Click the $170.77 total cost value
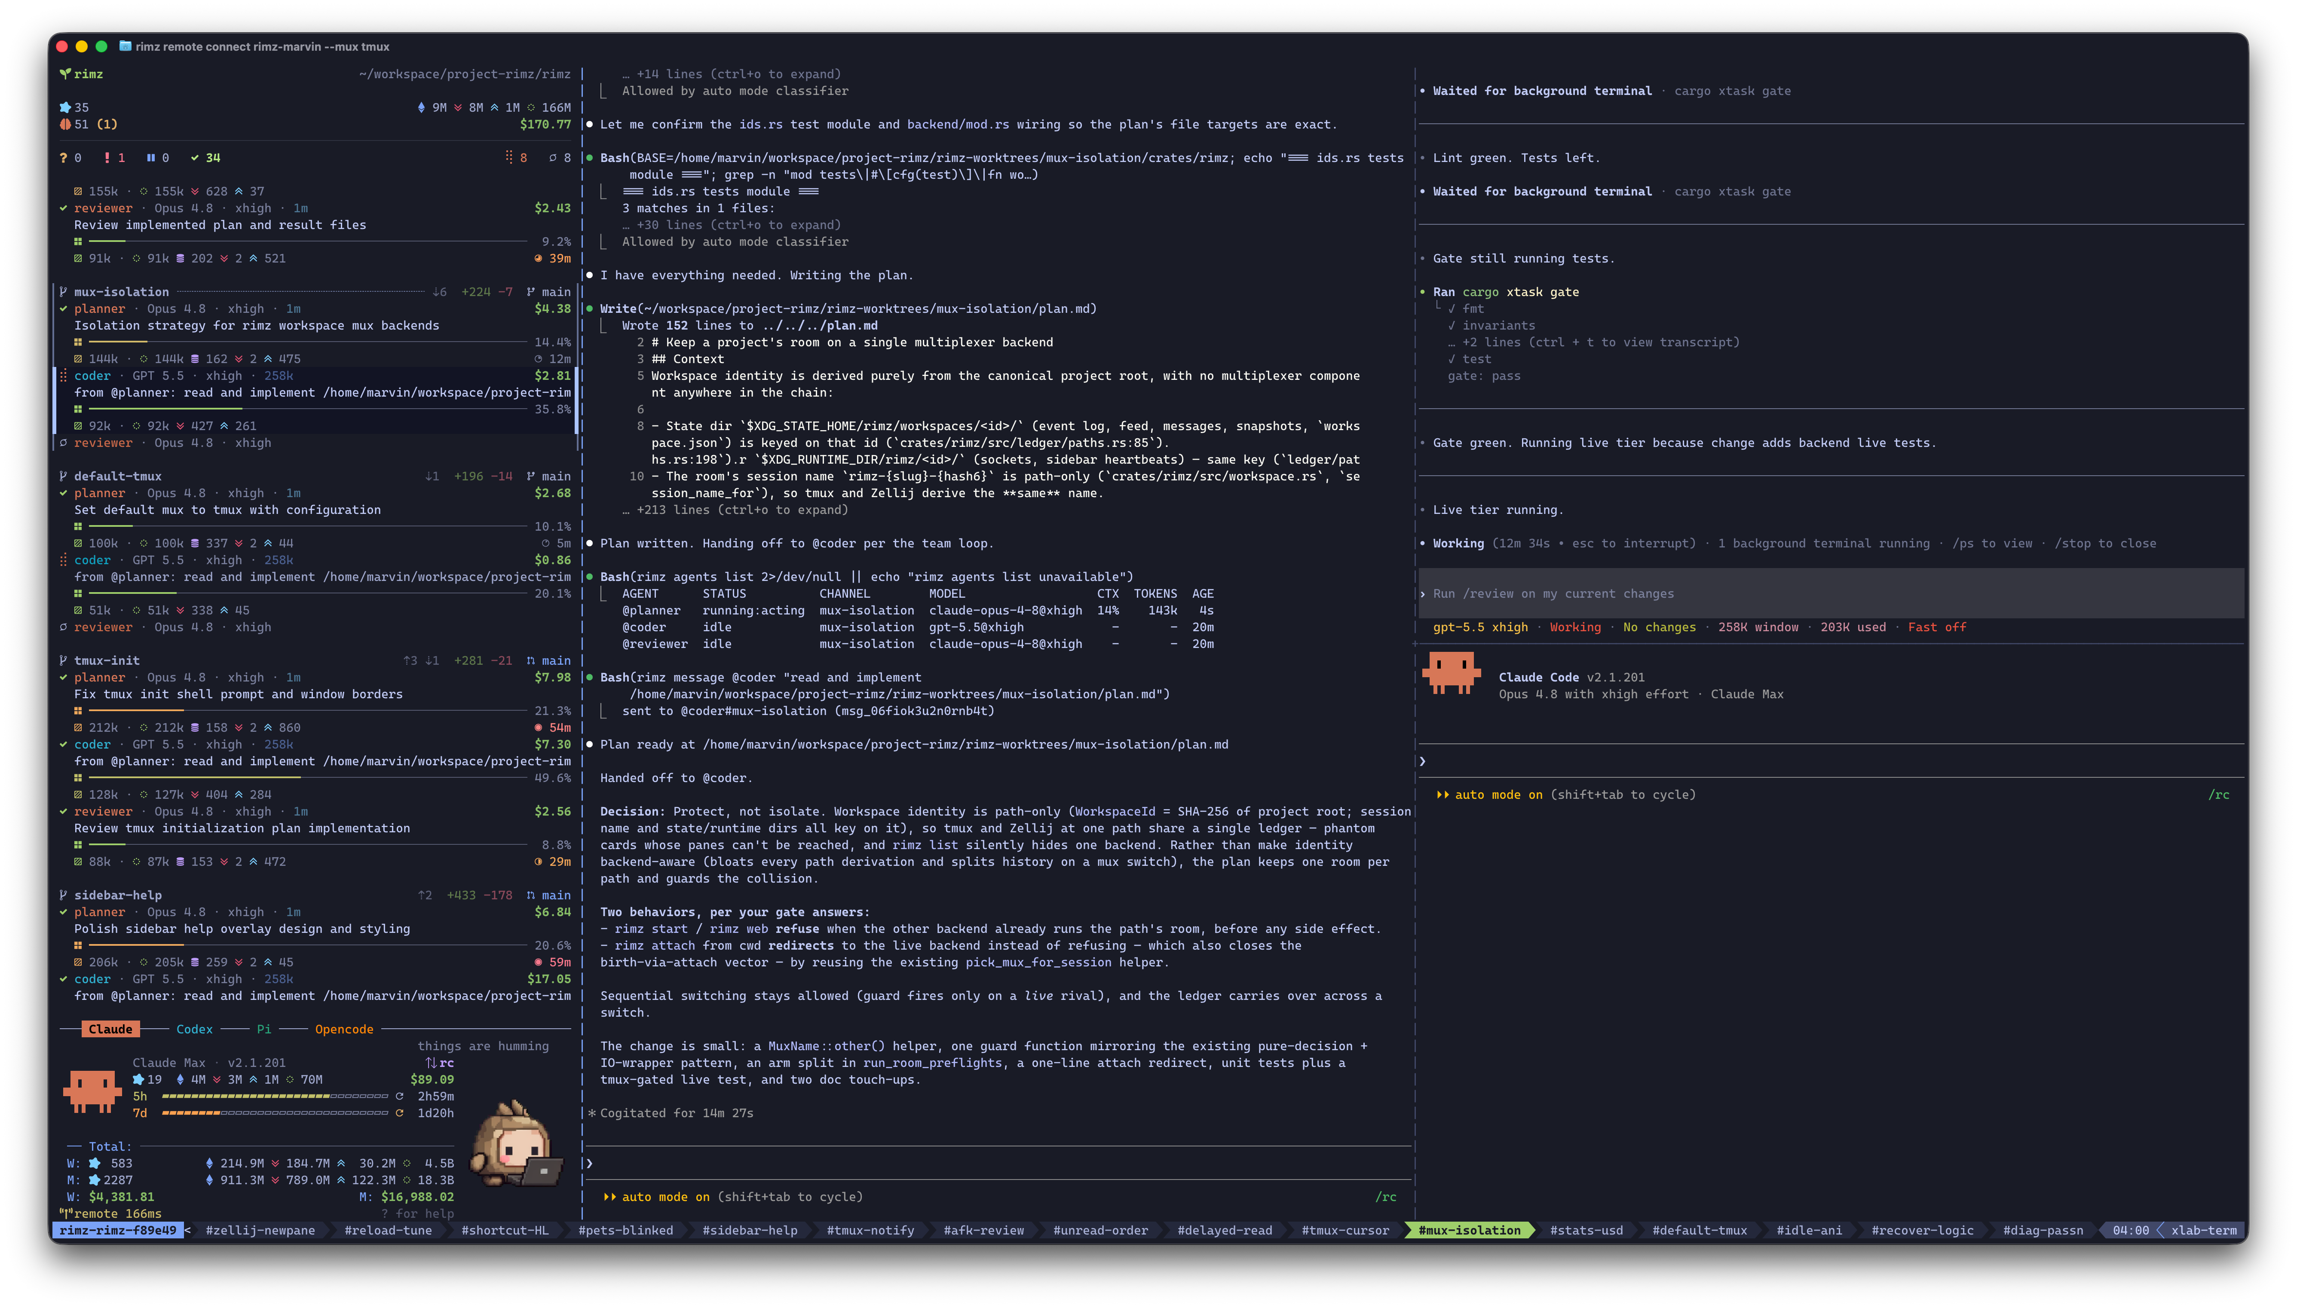This screenshot has height=1308, width=2297. pos(545,124)
